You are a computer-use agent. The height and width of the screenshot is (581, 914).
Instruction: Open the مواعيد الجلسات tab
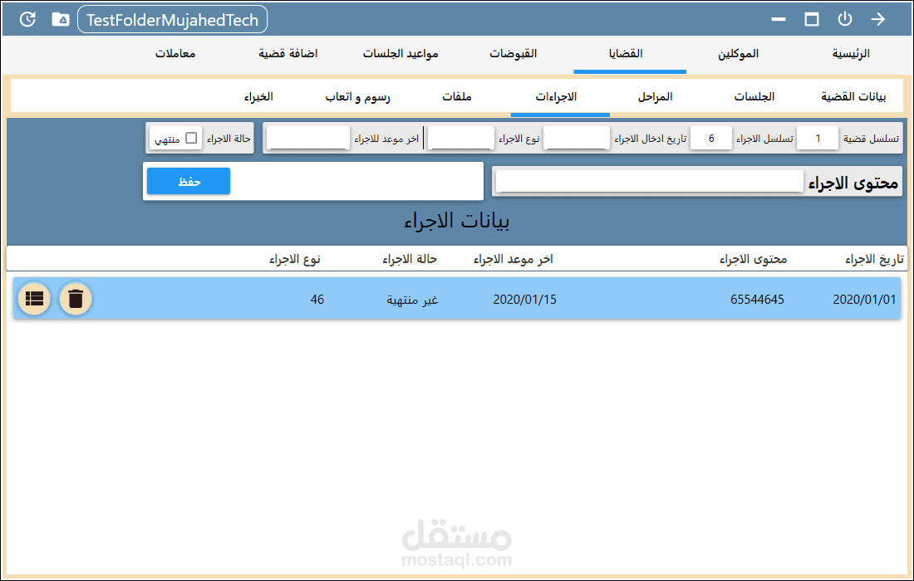tap(400, 54)
